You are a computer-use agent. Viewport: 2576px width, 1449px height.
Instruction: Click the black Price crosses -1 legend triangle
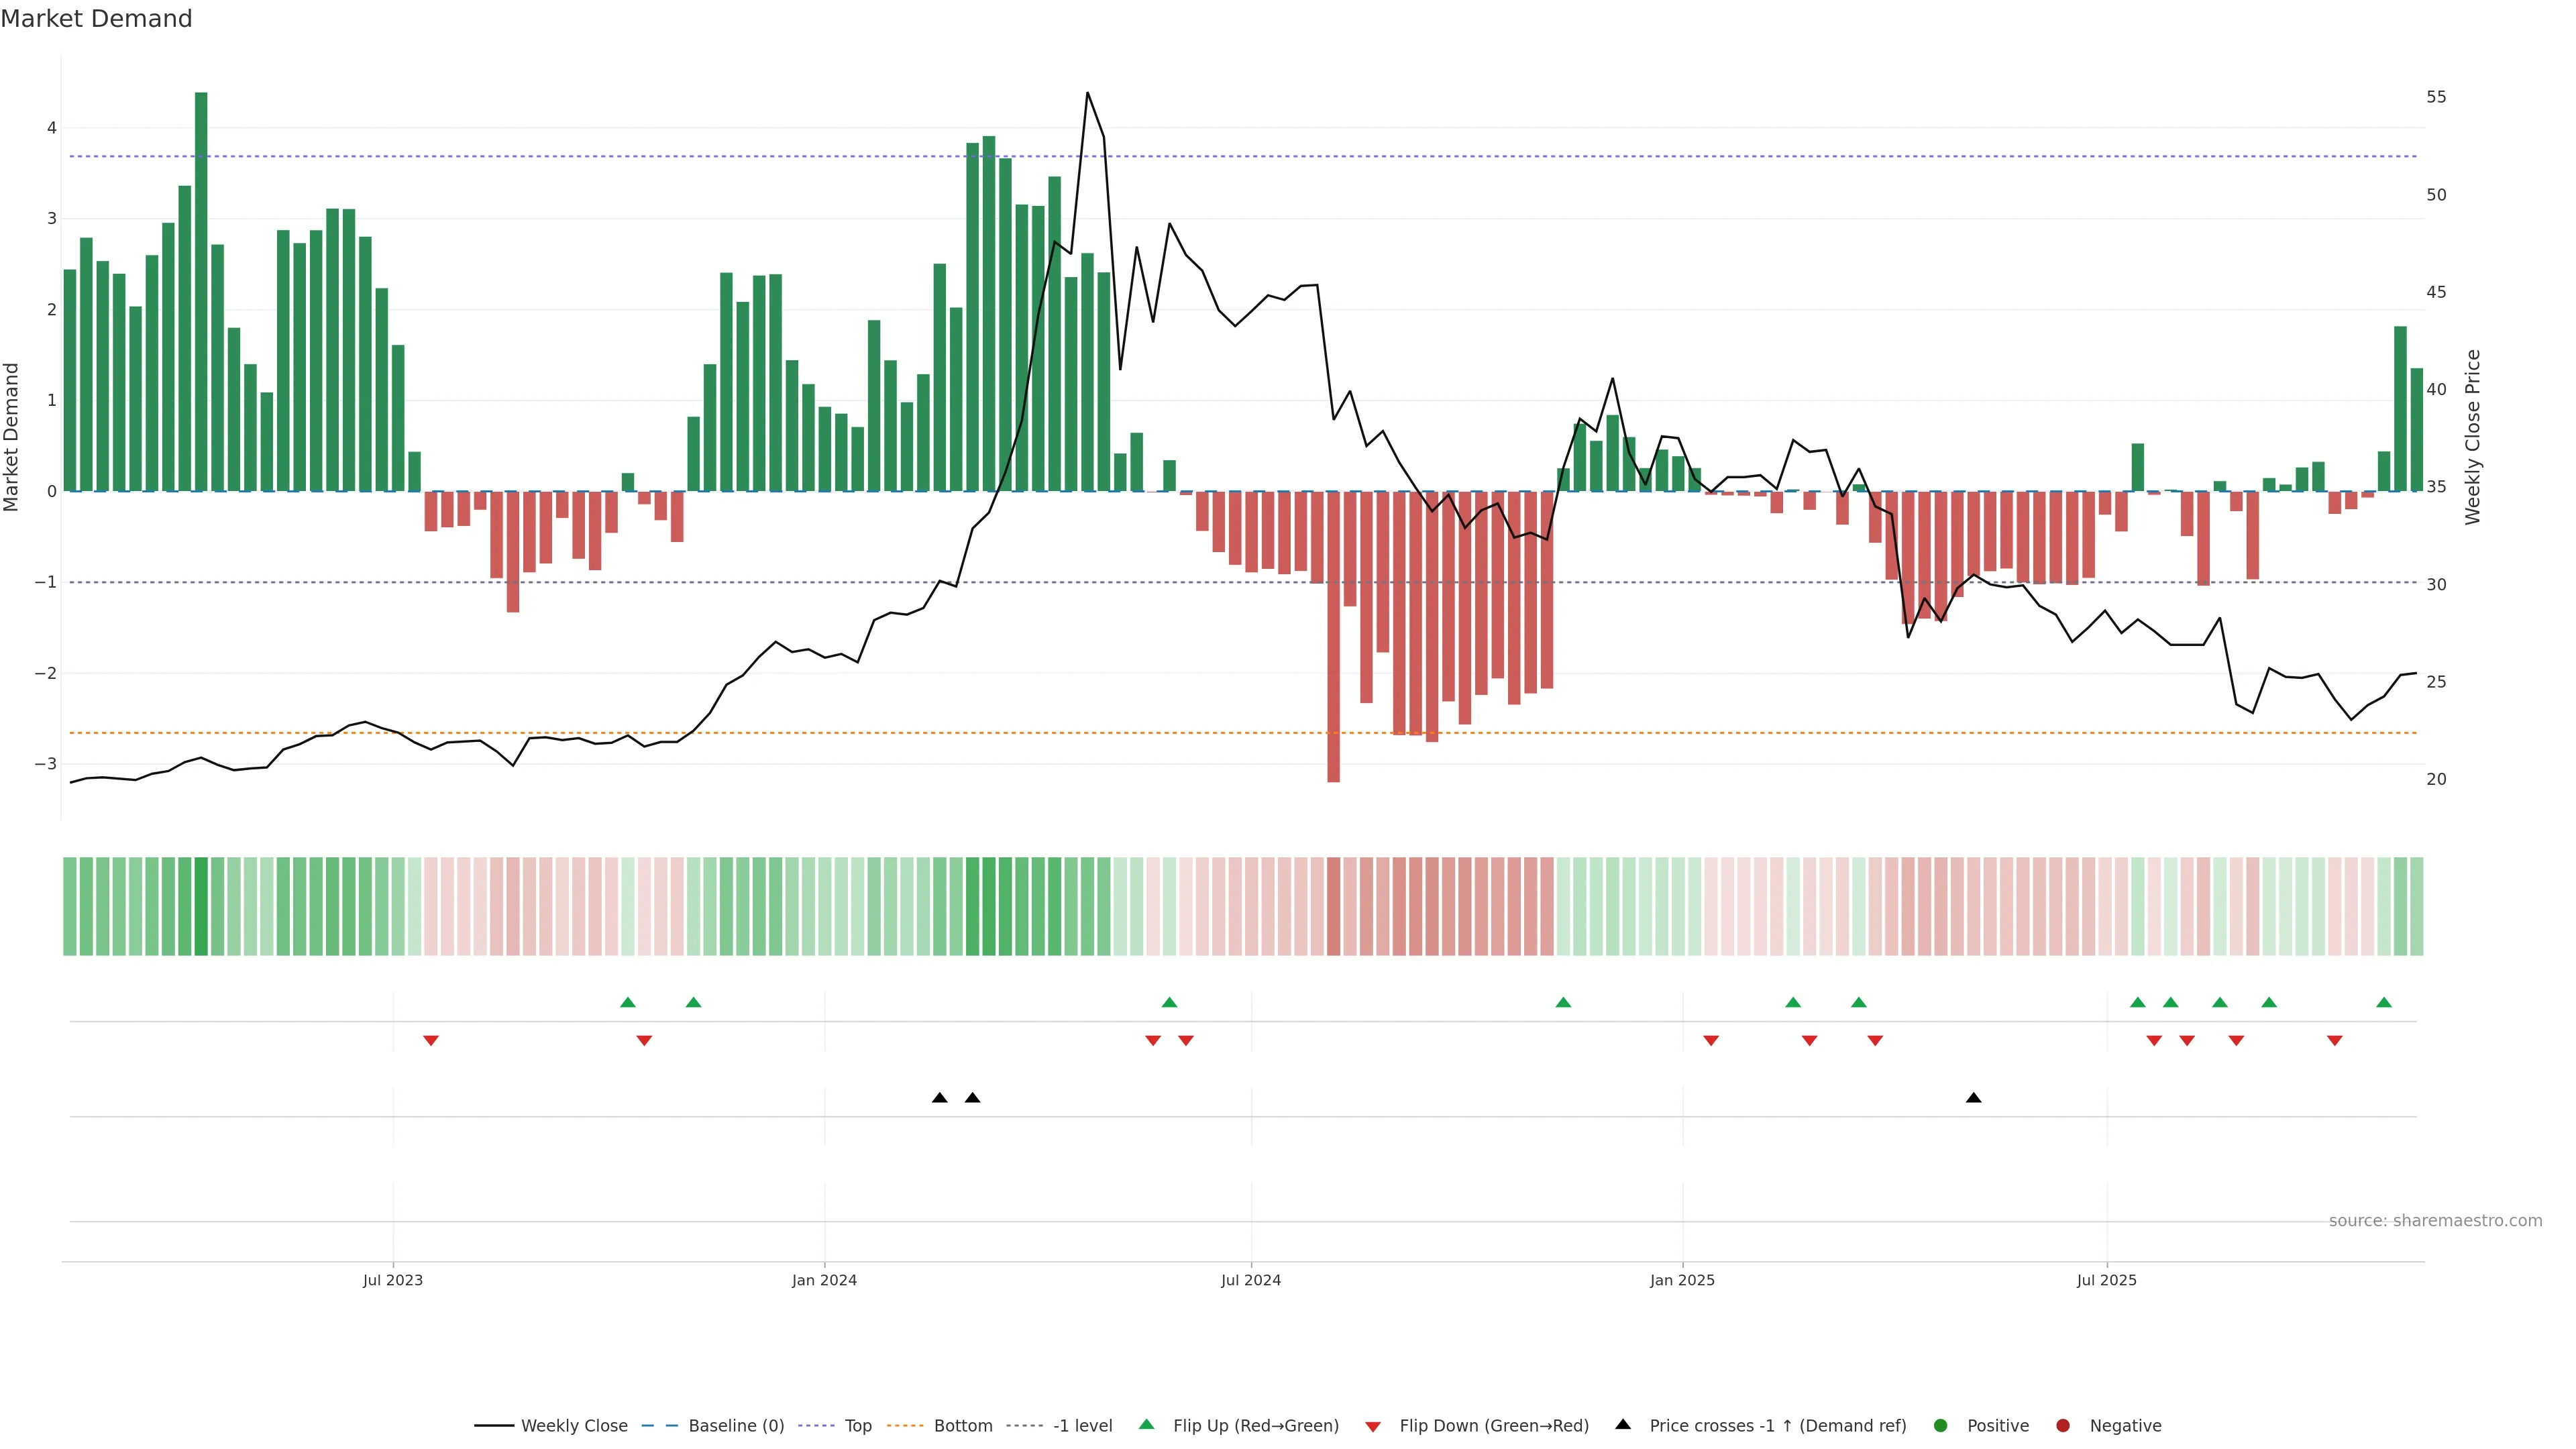1623,1425
